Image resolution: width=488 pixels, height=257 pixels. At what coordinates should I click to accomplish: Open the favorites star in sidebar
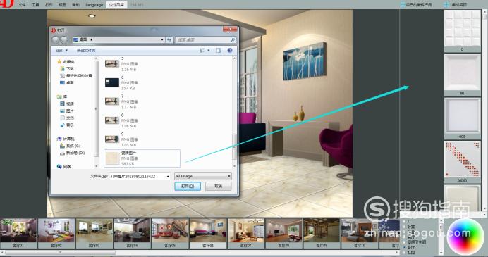(x=59, y=62)
